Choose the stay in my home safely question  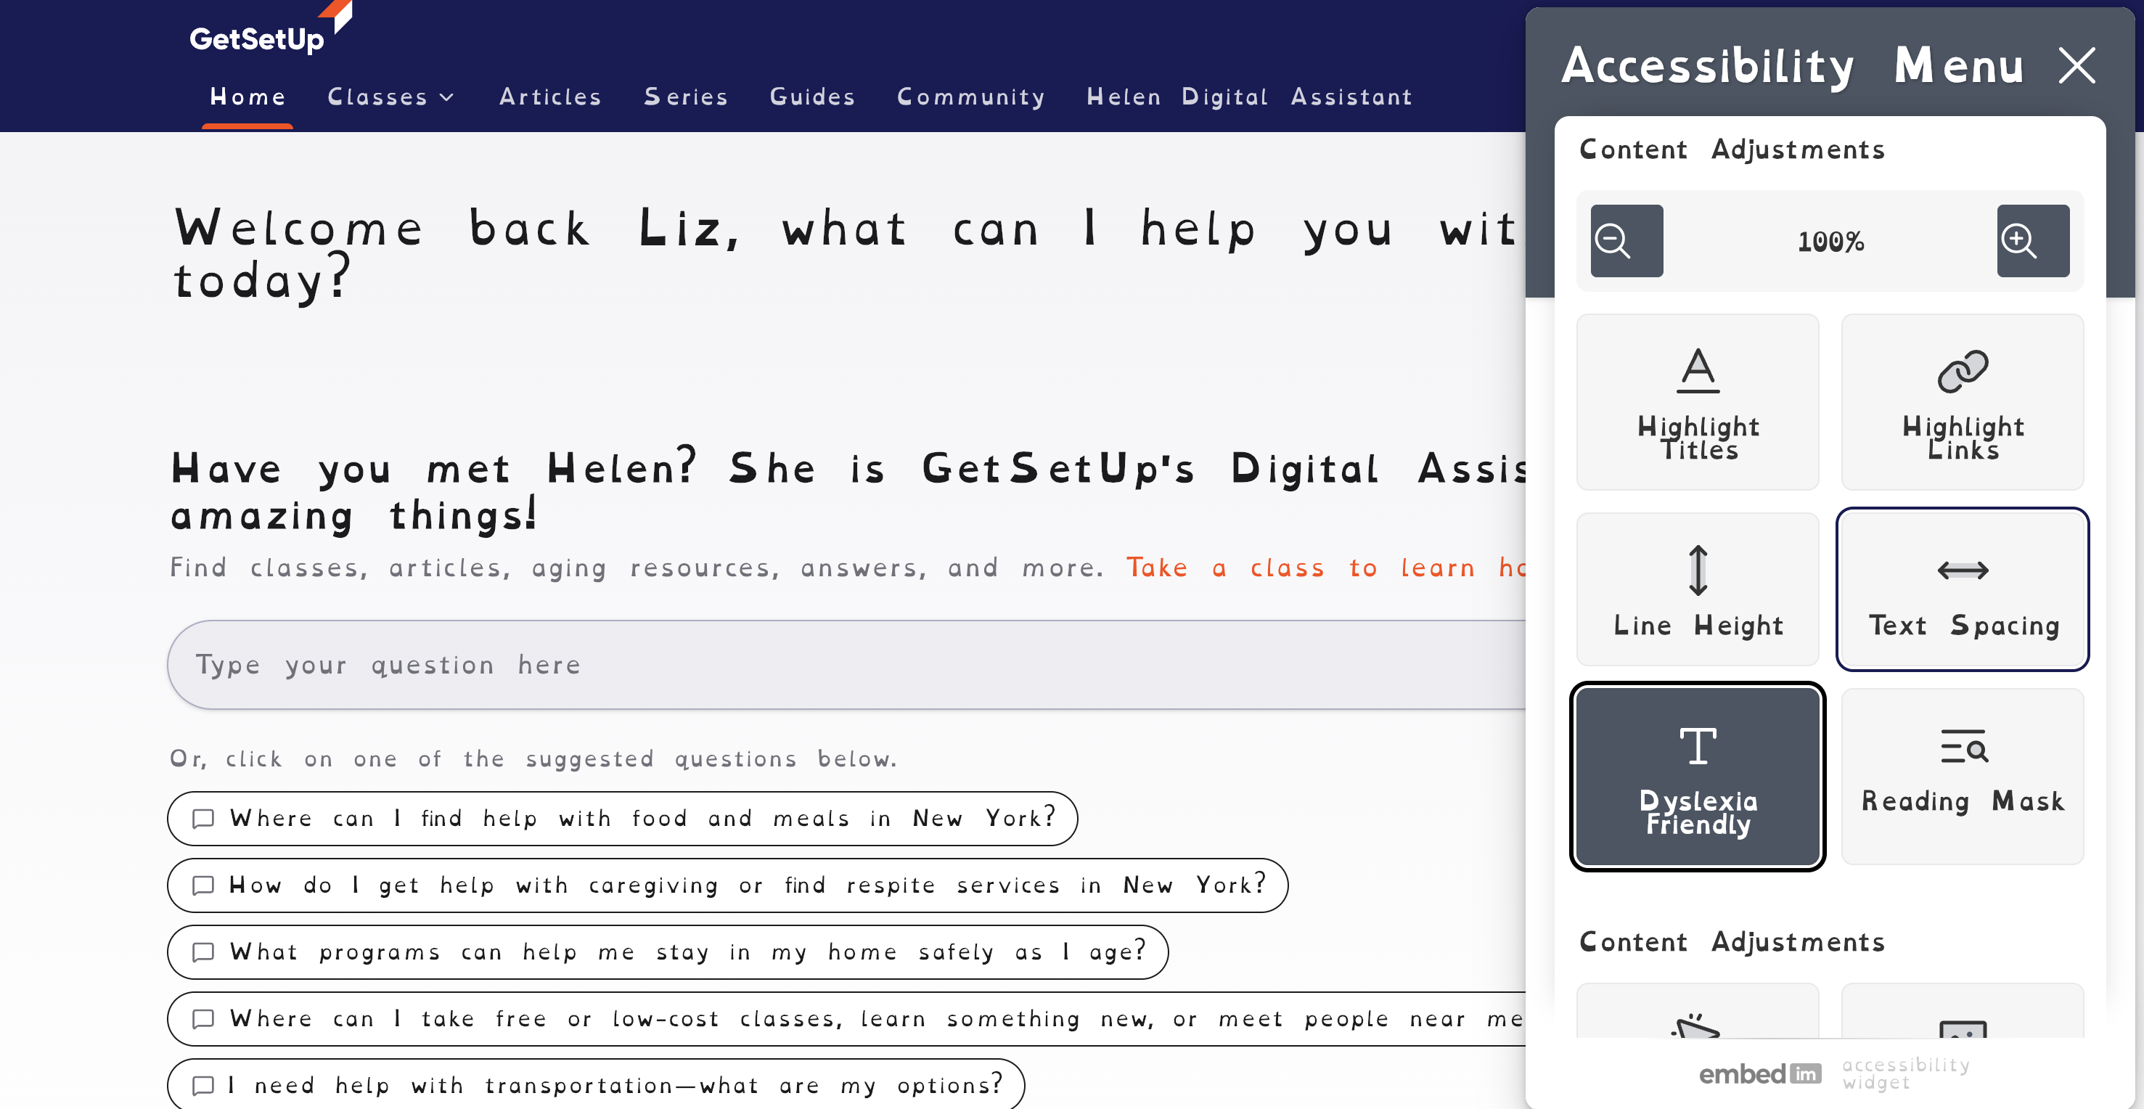point(668,951)
